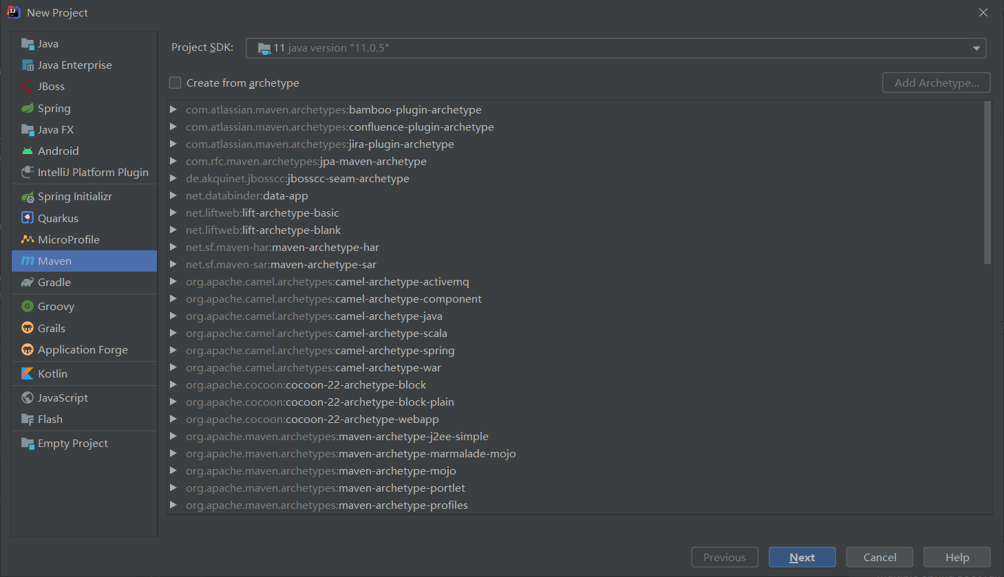Screen dimensions: 1004x577
Task: Select camel-archetype-war row
Action: tap(575, 367)
